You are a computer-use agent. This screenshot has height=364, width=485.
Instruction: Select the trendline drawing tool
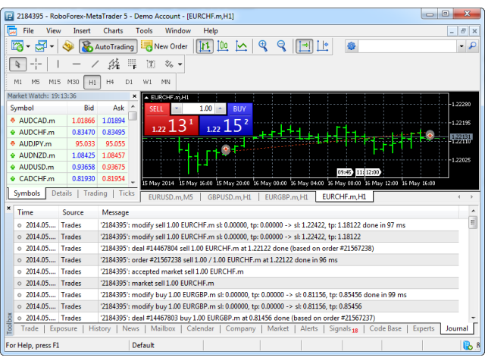pyautogui.click(x=95, y=64)
